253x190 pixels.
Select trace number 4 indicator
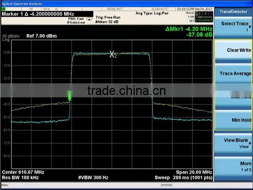[206, 14]
